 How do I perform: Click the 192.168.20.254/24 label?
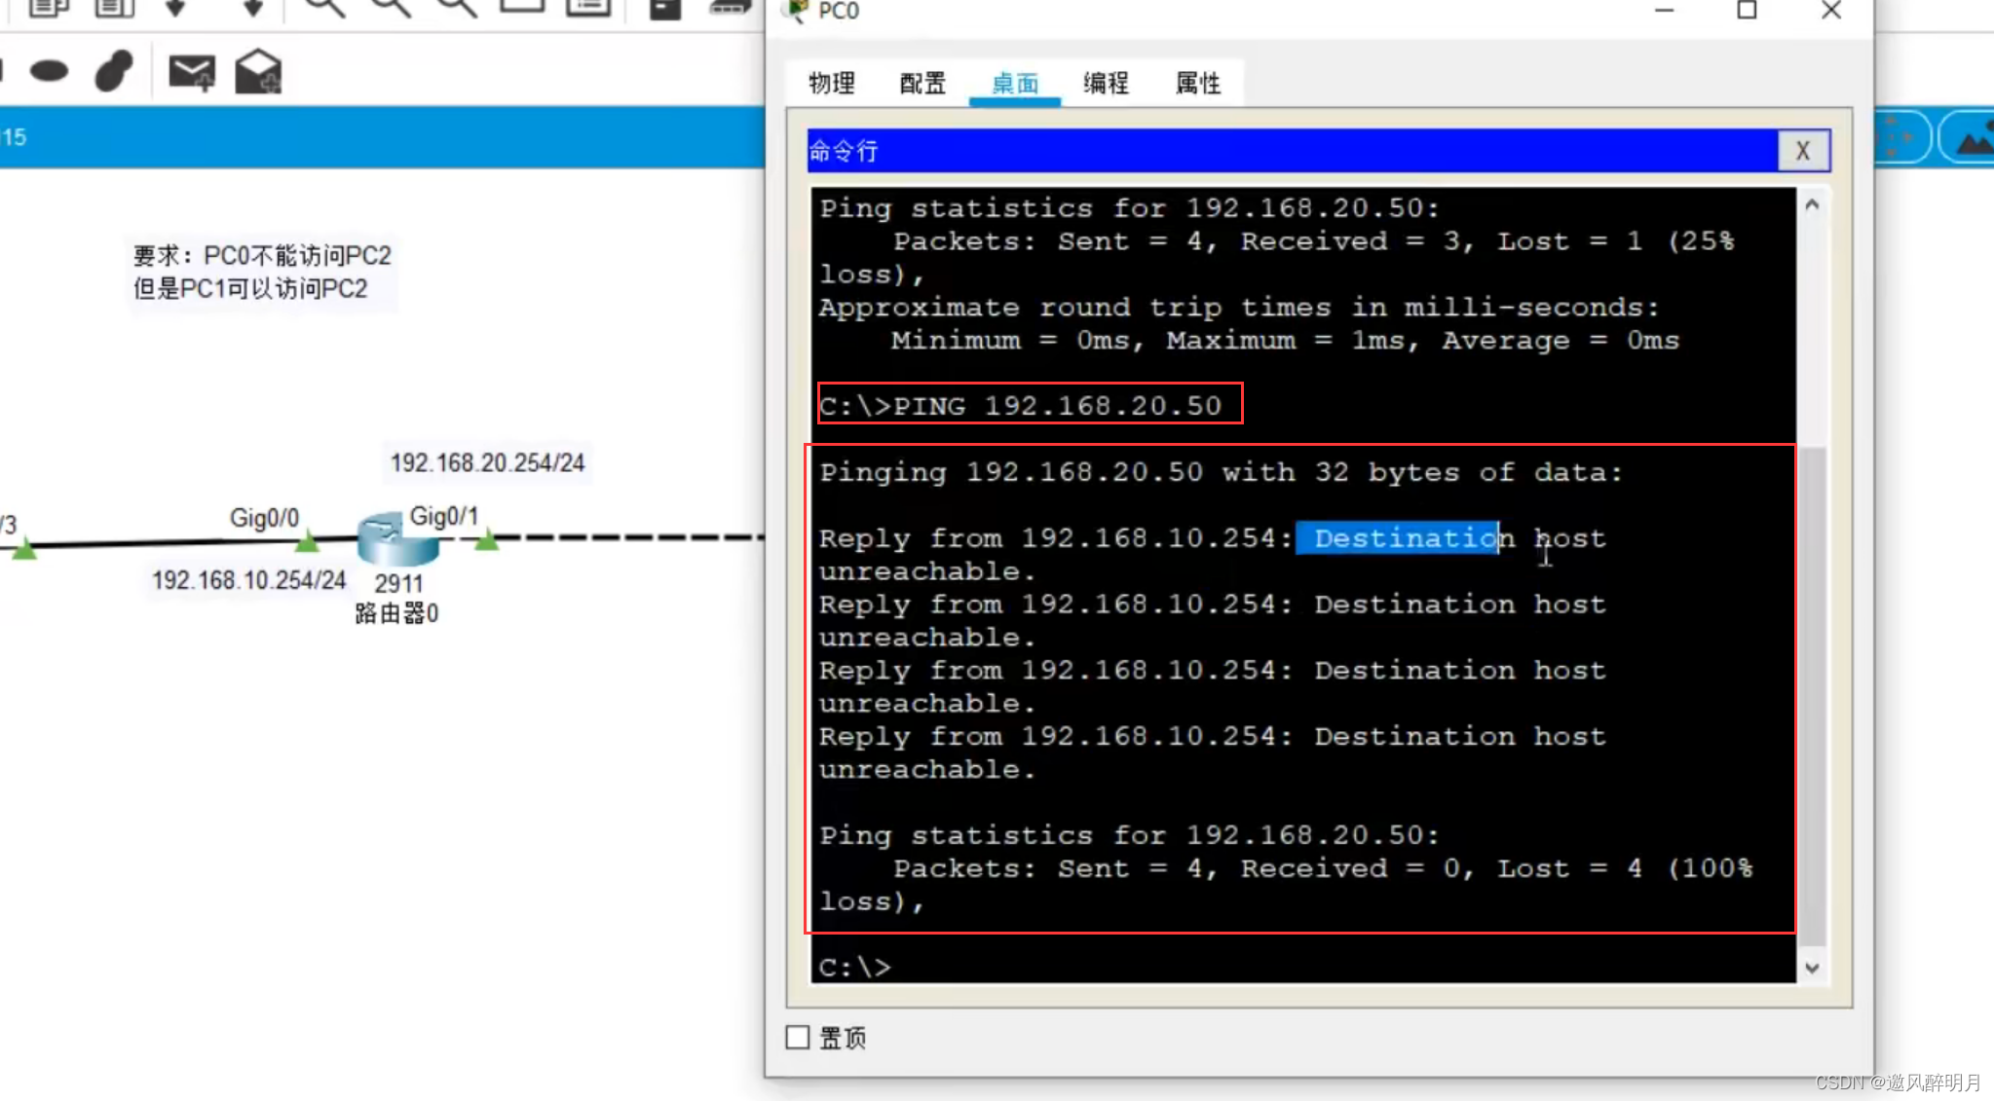click(x=487, y=462)
